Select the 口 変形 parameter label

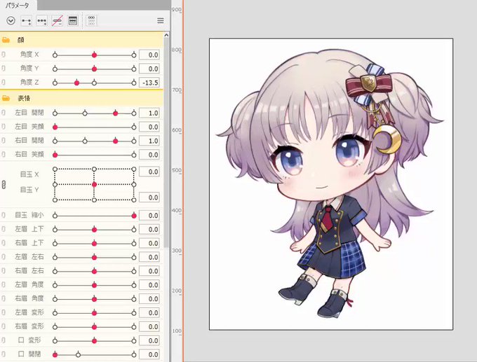pyautogui.click(x=29, y=340)
